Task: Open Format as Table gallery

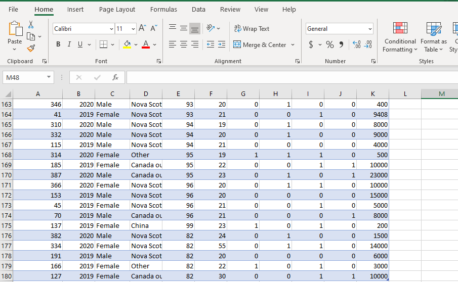Action: 434,37
